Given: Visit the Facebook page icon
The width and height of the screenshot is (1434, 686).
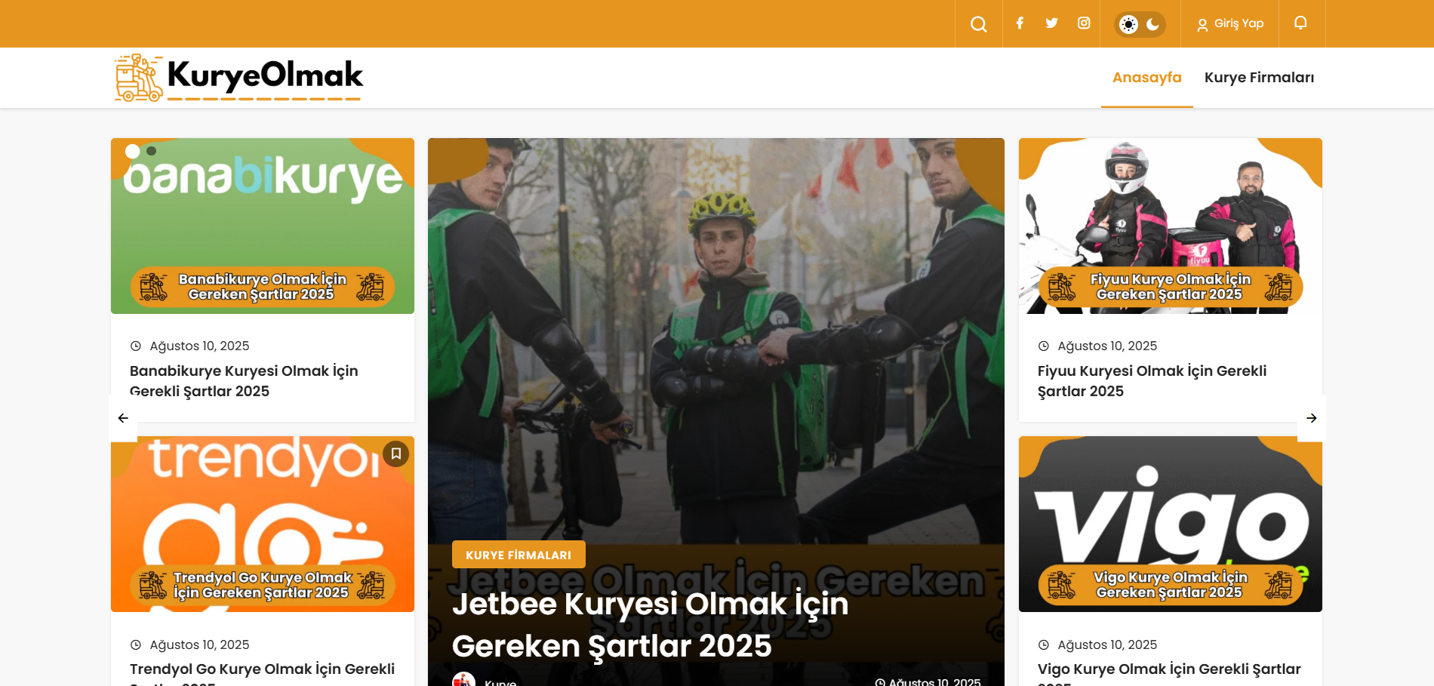Looking at the screenshot, I should 1020,23.
